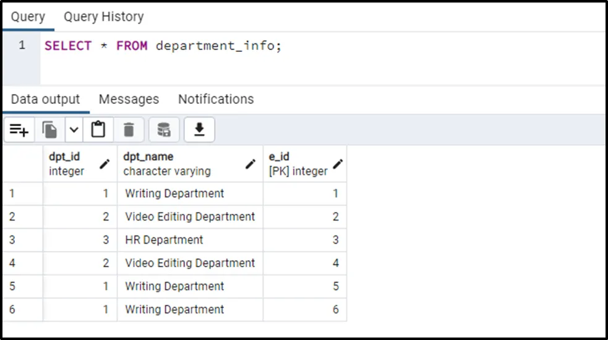
Task: Click the e_id column edit pencil
Action: click(x=338, y=164)
